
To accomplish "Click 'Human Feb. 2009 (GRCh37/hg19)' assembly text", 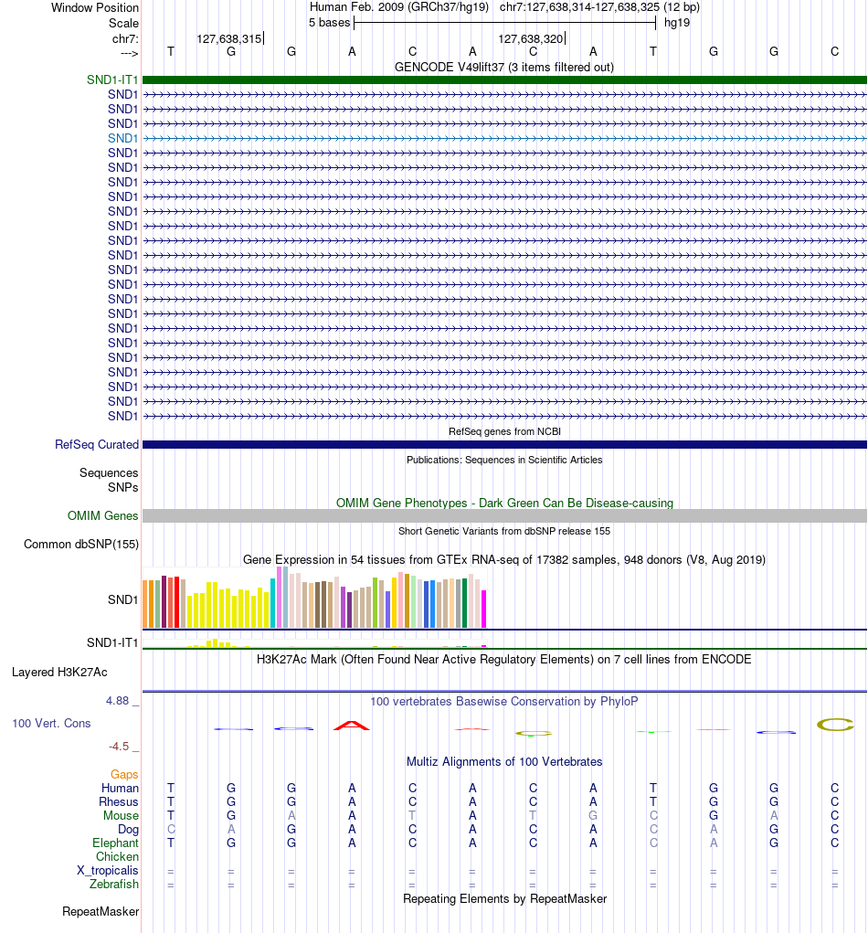I will (399, 7).
